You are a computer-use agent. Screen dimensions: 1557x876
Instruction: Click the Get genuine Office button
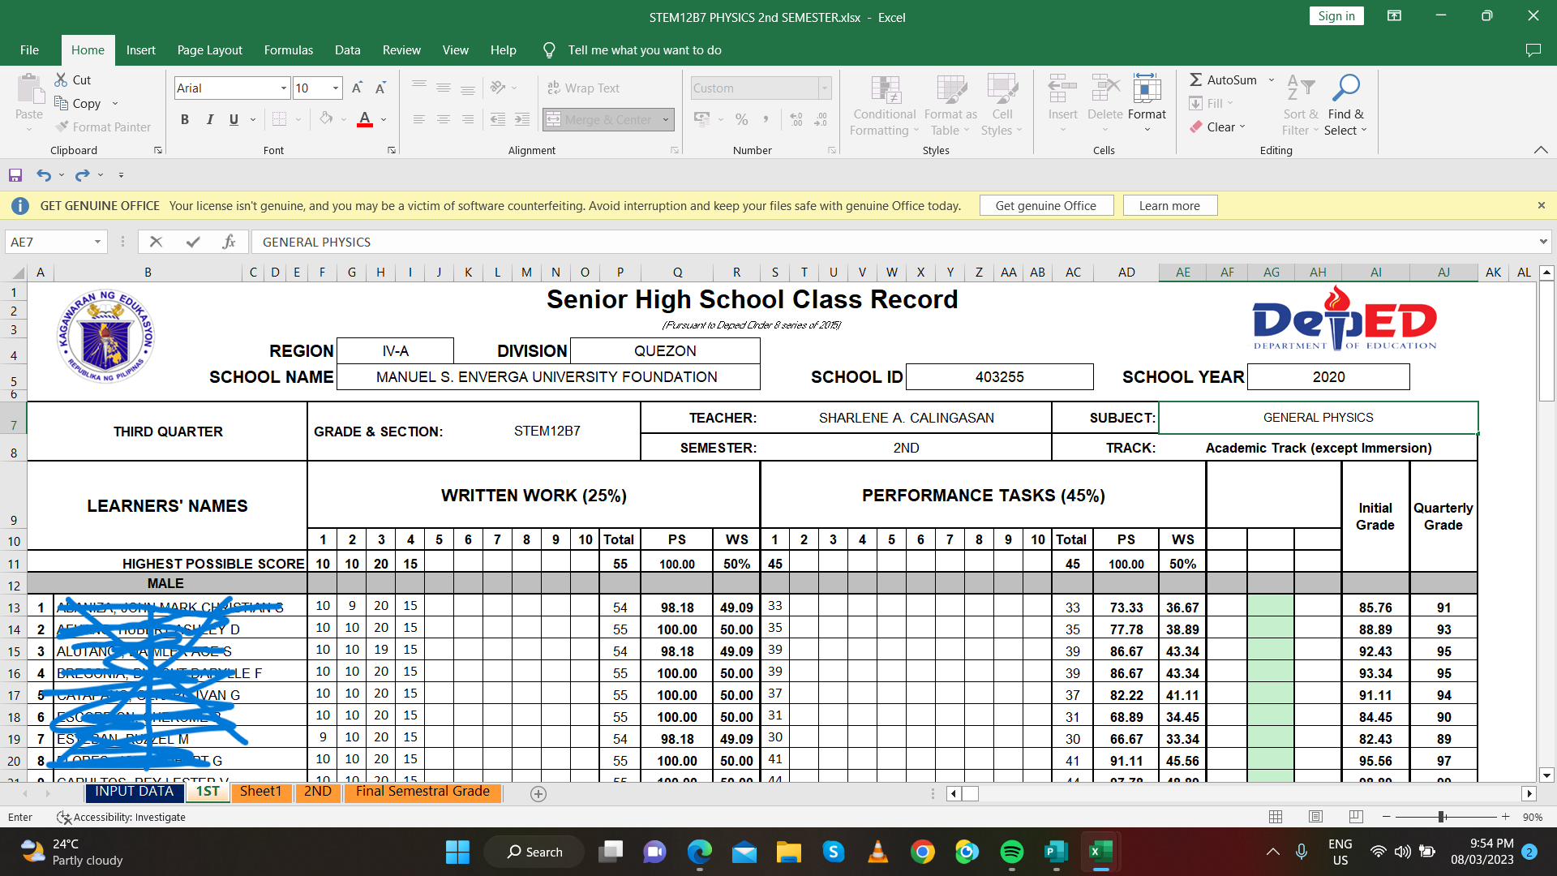1046,206
